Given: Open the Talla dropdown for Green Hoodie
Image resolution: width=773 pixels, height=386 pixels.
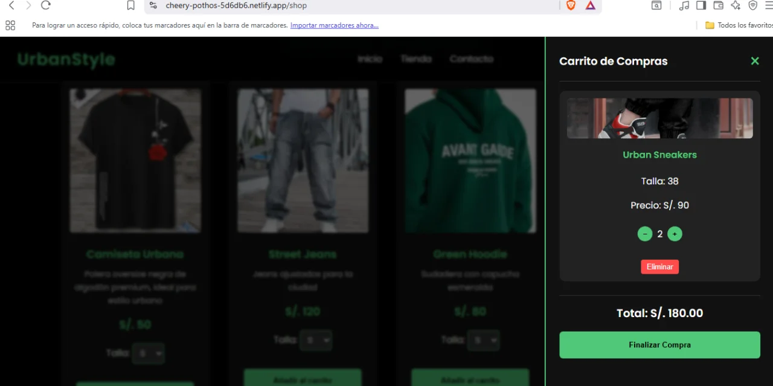Looking at the screenshot, I should (x=483, y=340).
